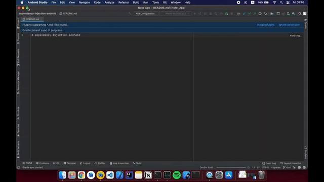The height and width of the screenshot is (182, 324).
Task: Close the README.md editor tab
Action: pos(41,19)
